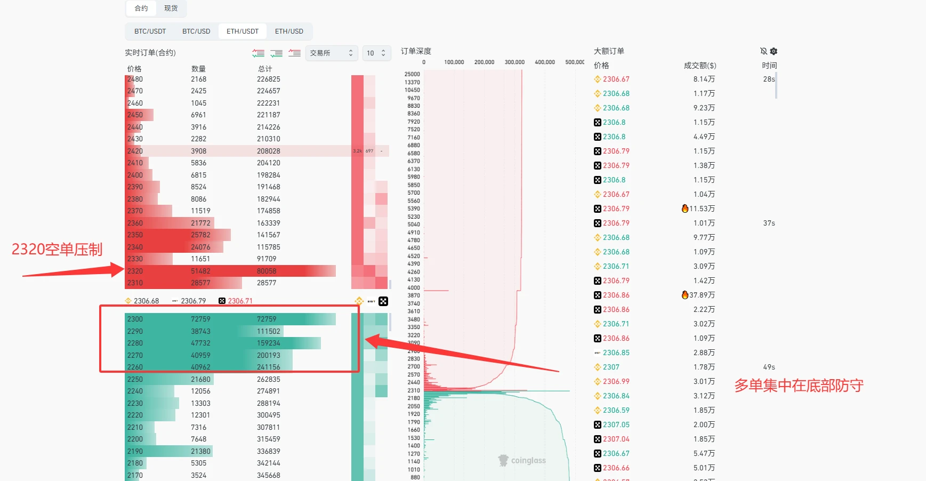This screenshot has height=481, width=926.
Task: Select the BTC/USDT pair tab
Action: [x=150, y=31]
